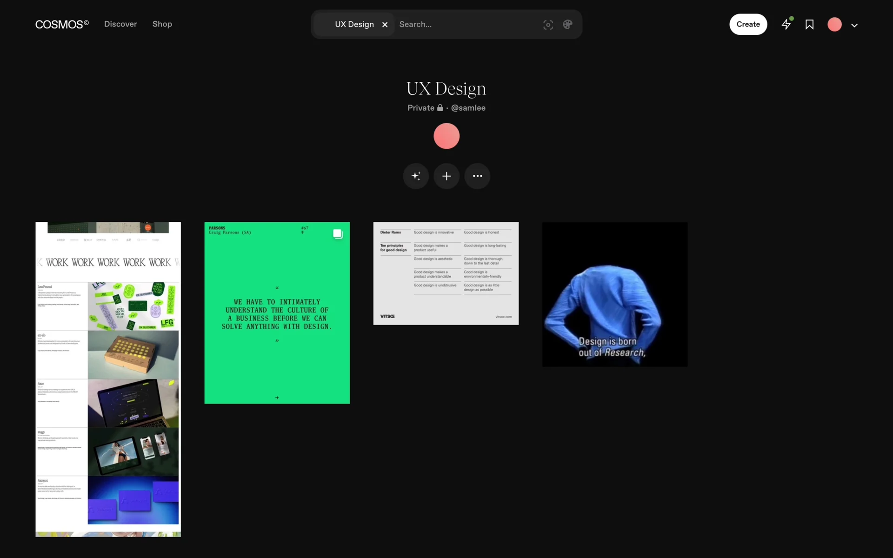Open the three-dot more options menu

click(477, 176)
